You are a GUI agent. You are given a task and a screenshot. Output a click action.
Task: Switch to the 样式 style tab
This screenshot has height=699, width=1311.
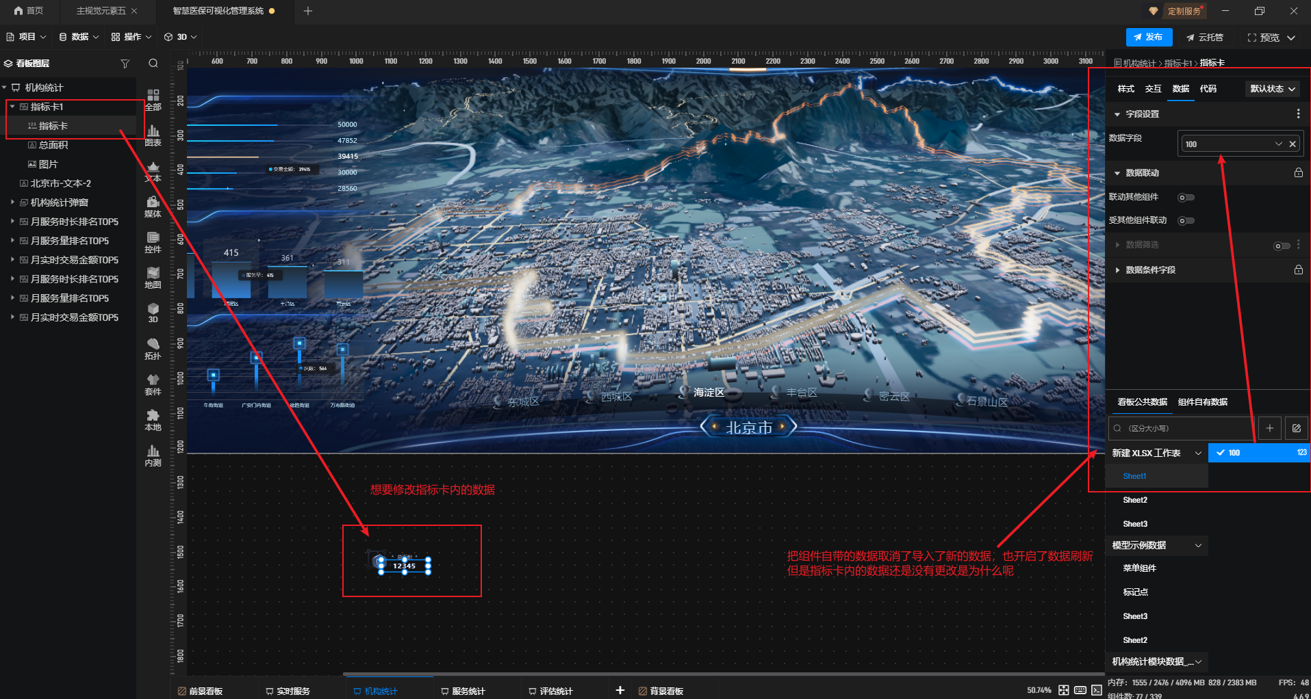click(1125, 89)
